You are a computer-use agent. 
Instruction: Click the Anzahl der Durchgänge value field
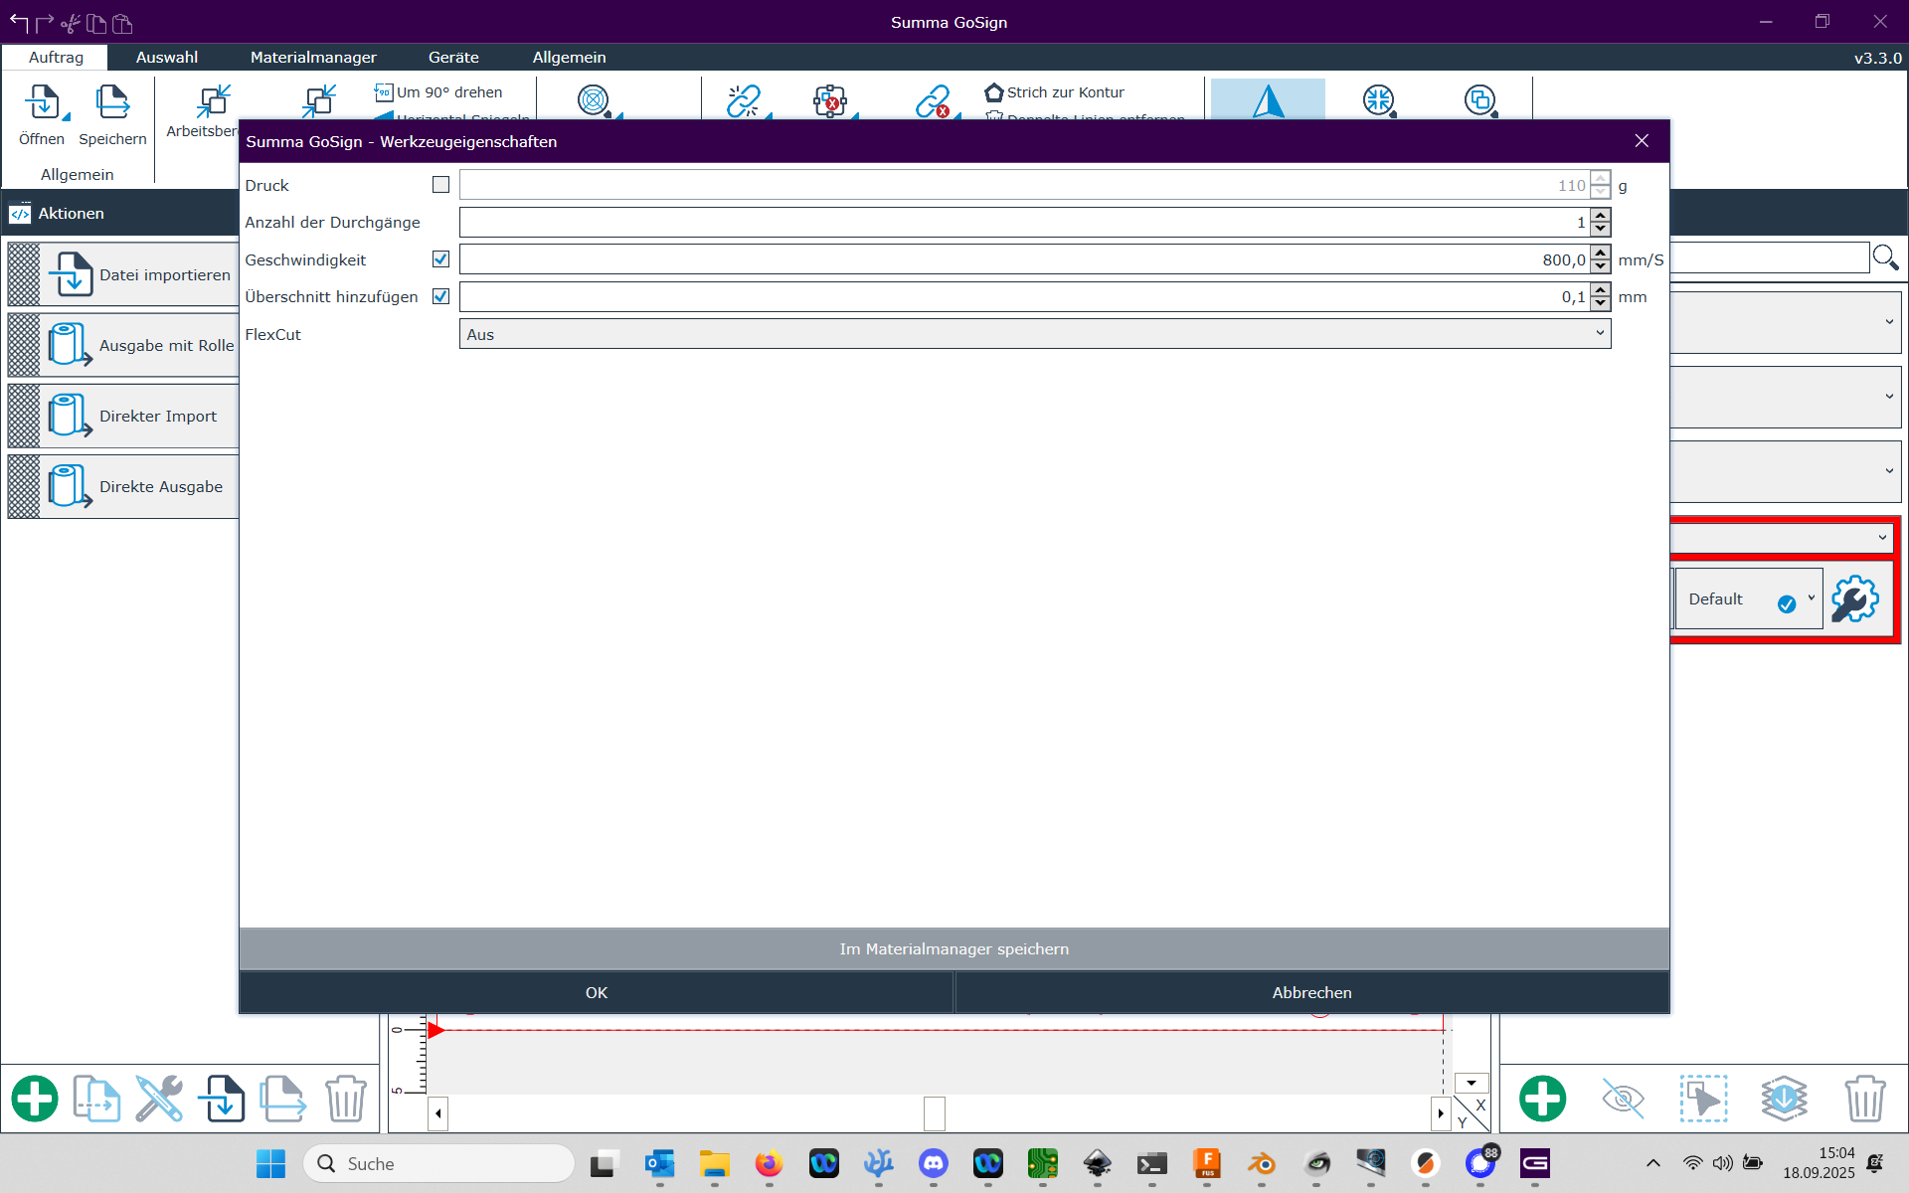click(x=1024, y=223)
